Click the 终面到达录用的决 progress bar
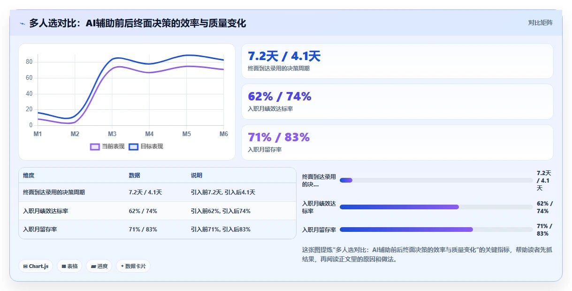Screen dimensions: 572x291 (x=436, y=180)
